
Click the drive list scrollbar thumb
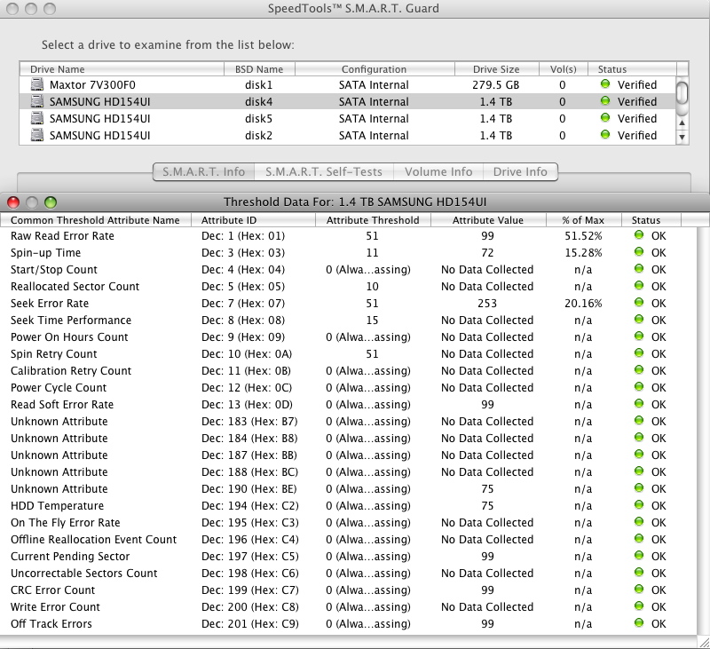682,92
